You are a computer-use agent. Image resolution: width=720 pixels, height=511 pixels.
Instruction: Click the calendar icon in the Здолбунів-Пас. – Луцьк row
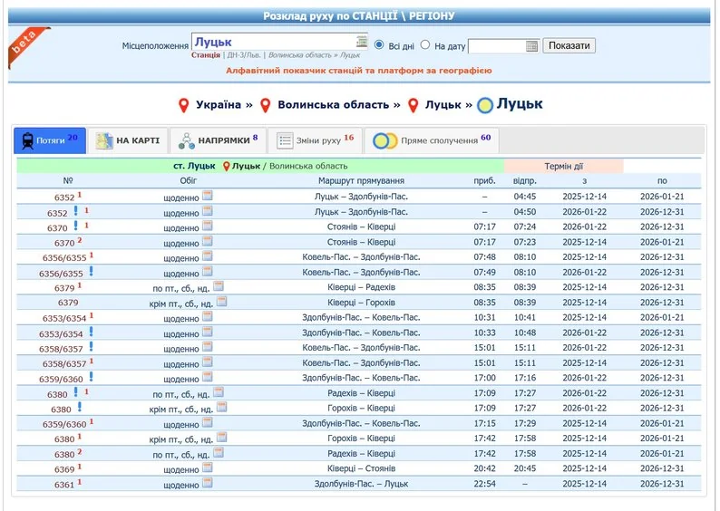207,484
